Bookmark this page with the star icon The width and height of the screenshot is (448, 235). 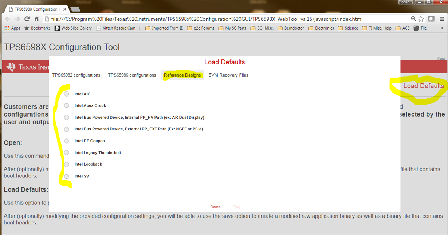pos(421,19)
